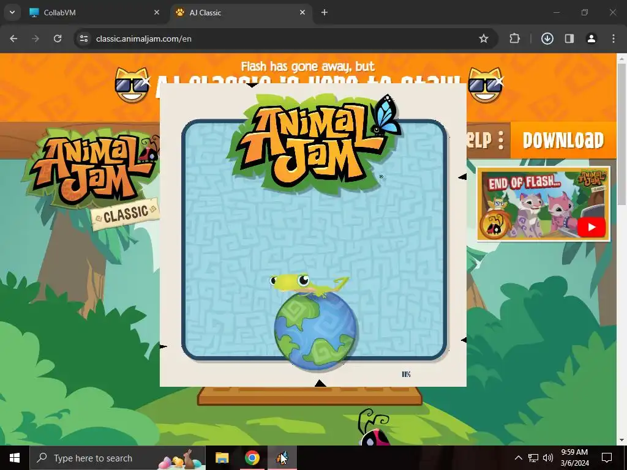Open the Windows Start menu
The height and width of the screenshot is (470, 627).
(x=15, y=458)
